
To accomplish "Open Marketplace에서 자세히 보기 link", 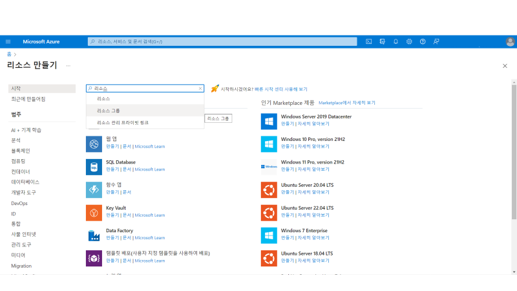I will 347,103.
